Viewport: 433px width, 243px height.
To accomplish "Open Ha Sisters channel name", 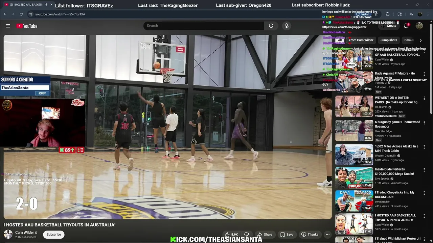I will [381, 107].
